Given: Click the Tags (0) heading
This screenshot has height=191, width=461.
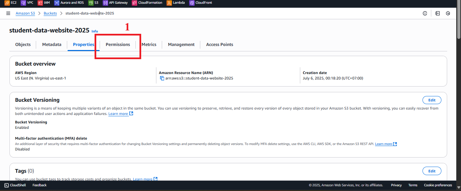Looking at the screenshot, I should click(x=25, y=171).
